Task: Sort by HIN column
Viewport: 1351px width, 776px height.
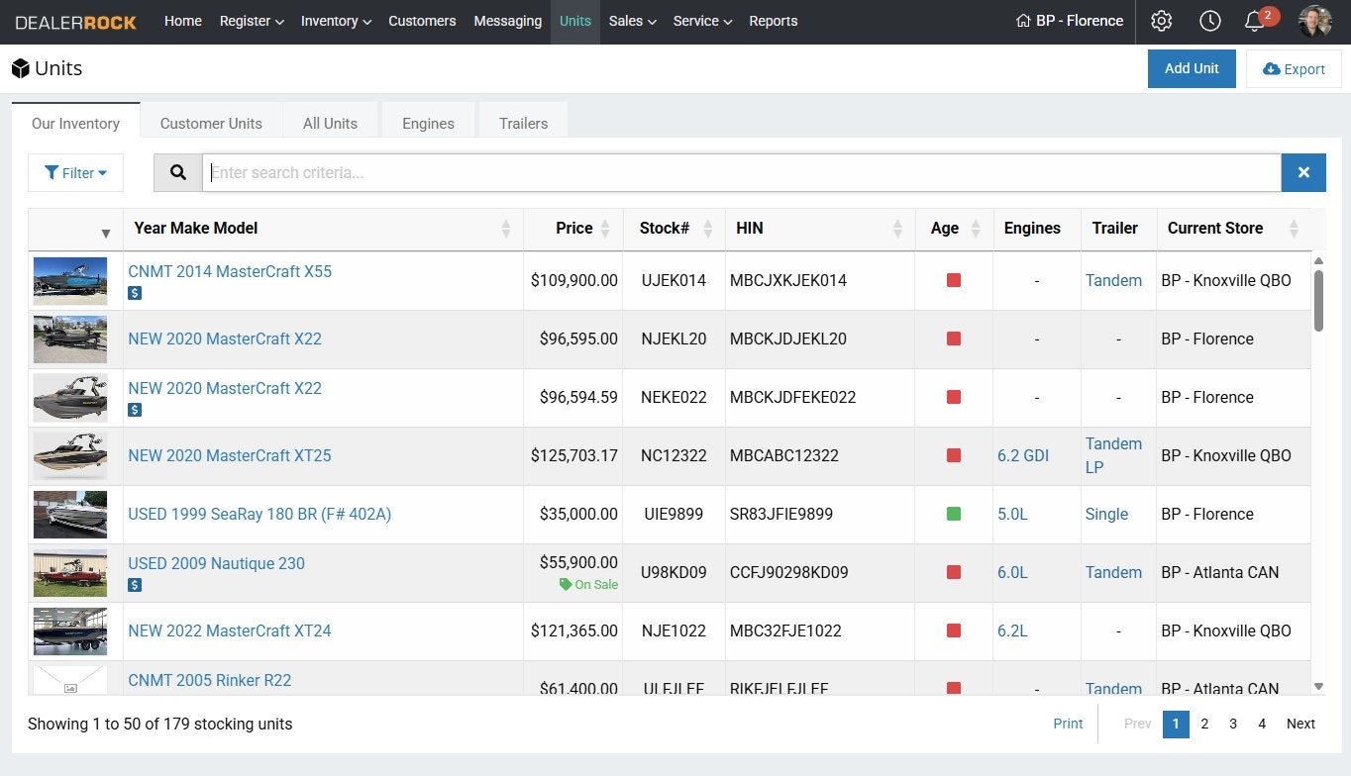Action: 820,229
